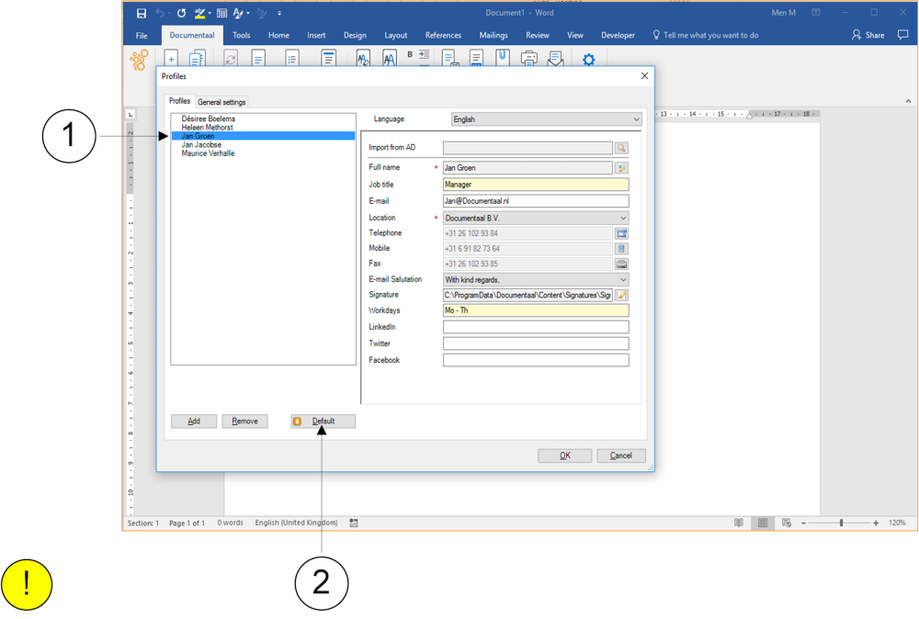
Task: Click the icon beside Full name field
Action: pyautogui.click(x=621, y=168)
